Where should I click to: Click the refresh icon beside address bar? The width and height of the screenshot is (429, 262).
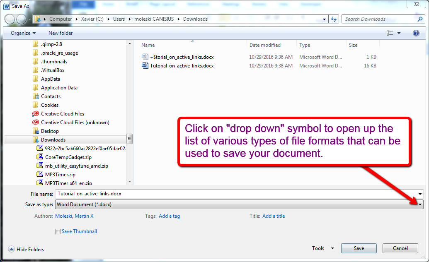(334, 19)
